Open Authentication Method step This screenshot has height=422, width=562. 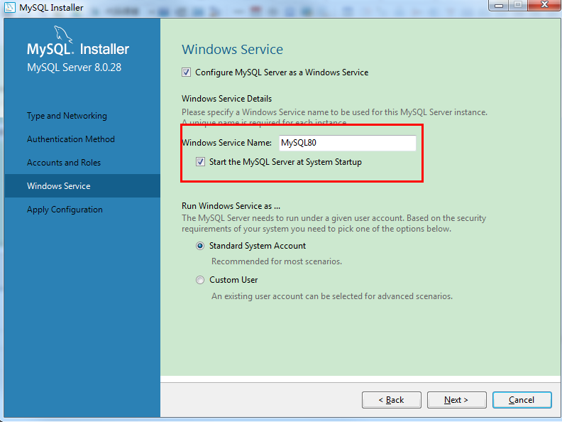click(x=71, y=139)
